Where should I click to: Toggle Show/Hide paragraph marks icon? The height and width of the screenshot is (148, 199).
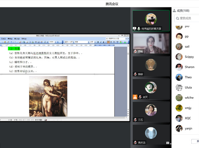point(48,42)
